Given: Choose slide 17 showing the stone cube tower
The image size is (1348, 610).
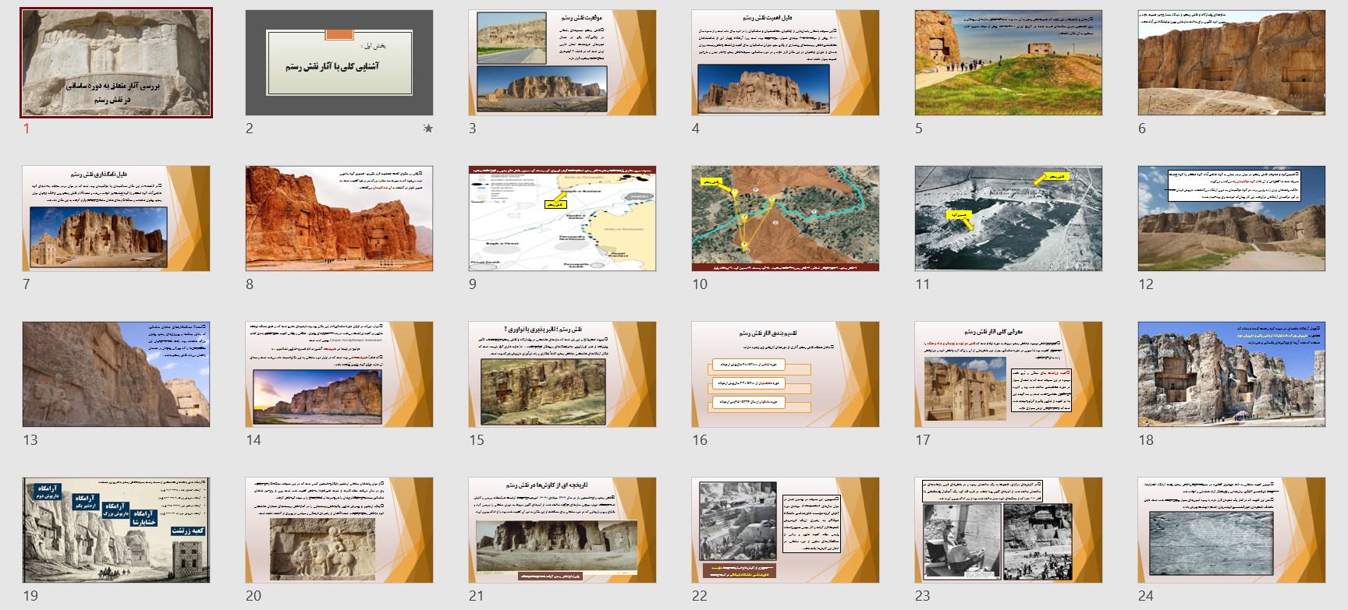Looking at the screenshot, I should click(x=1008, y=374).
